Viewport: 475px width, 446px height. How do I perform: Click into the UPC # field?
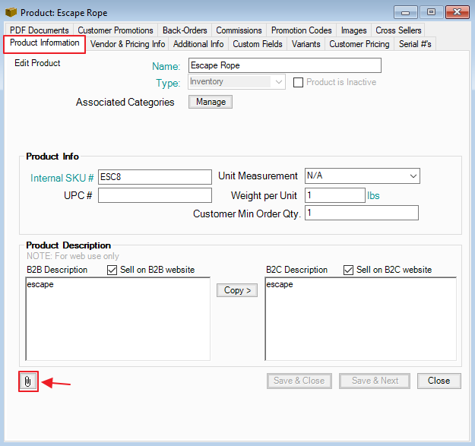point(154,195)
